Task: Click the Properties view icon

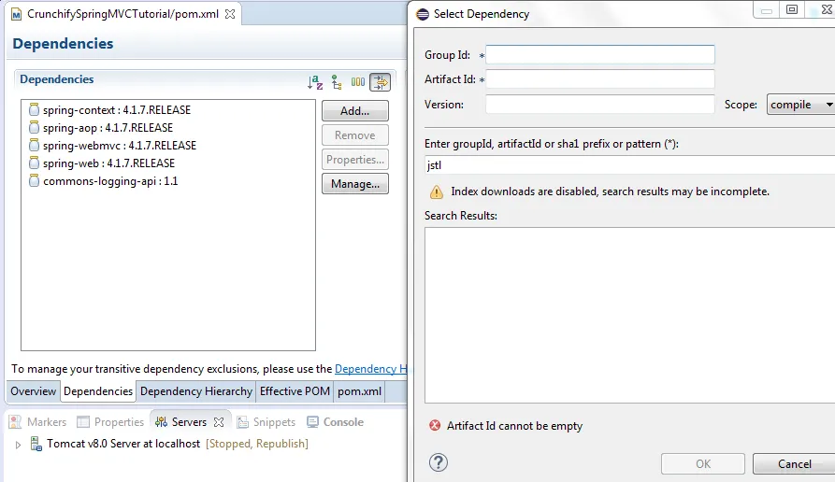Action: (x=83, y=422)
